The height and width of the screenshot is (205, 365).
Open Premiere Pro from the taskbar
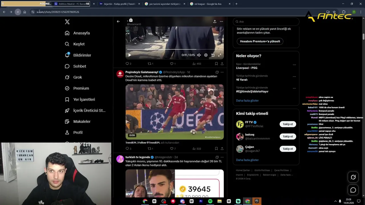[201, 201]
